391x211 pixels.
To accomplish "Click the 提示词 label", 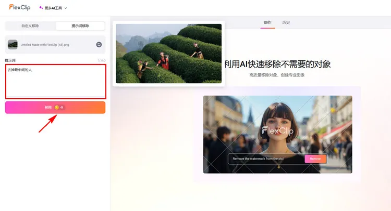I will click(10, 60).
